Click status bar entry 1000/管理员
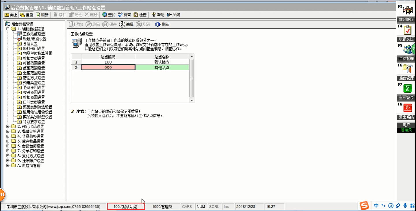This screenshot has width=416, height=211. point(162,207)
